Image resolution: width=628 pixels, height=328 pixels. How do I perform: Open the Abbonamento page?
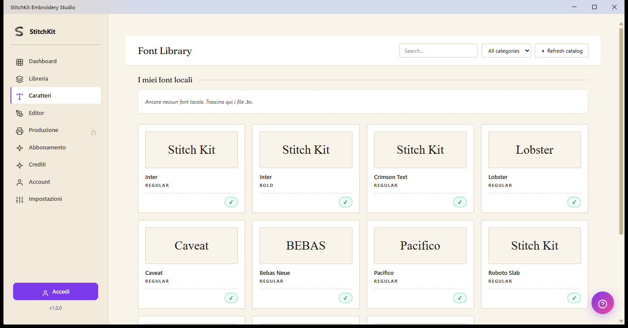coord(55,148)
